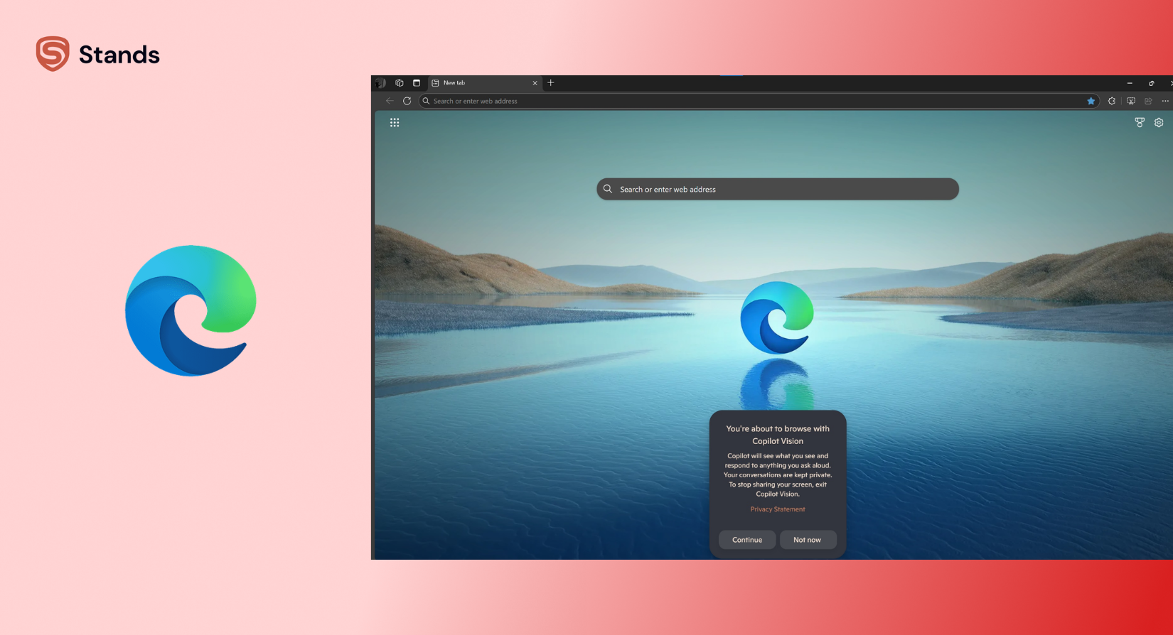This screenshot has width=1173, height=635.
Task: Open the Extensions puzzle icon
Action: point(1112,101)
